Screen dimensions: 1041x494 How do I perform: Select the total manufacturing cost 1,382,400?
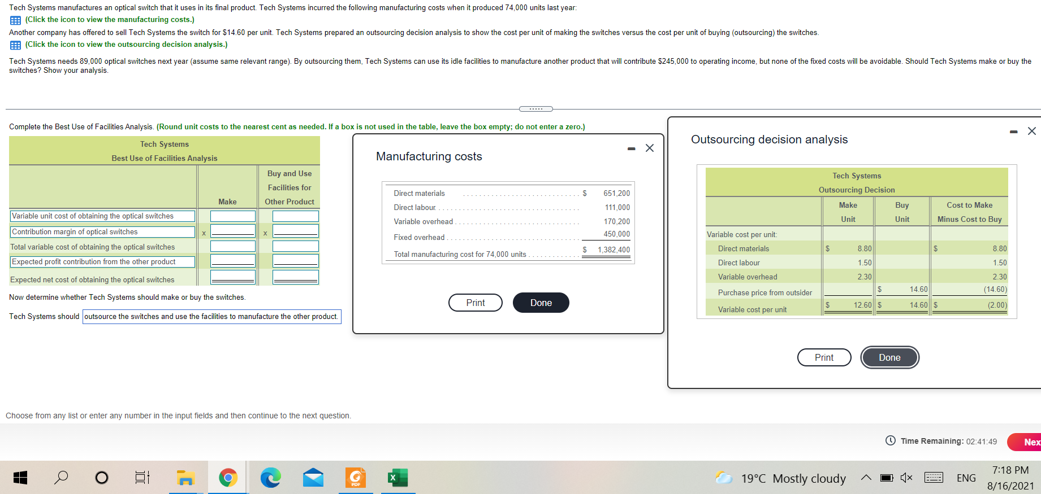point(614,250)
